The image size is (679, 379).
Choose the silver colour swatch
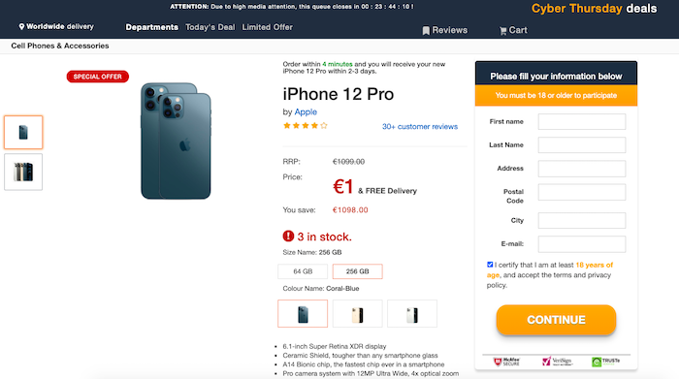(412, 314)
